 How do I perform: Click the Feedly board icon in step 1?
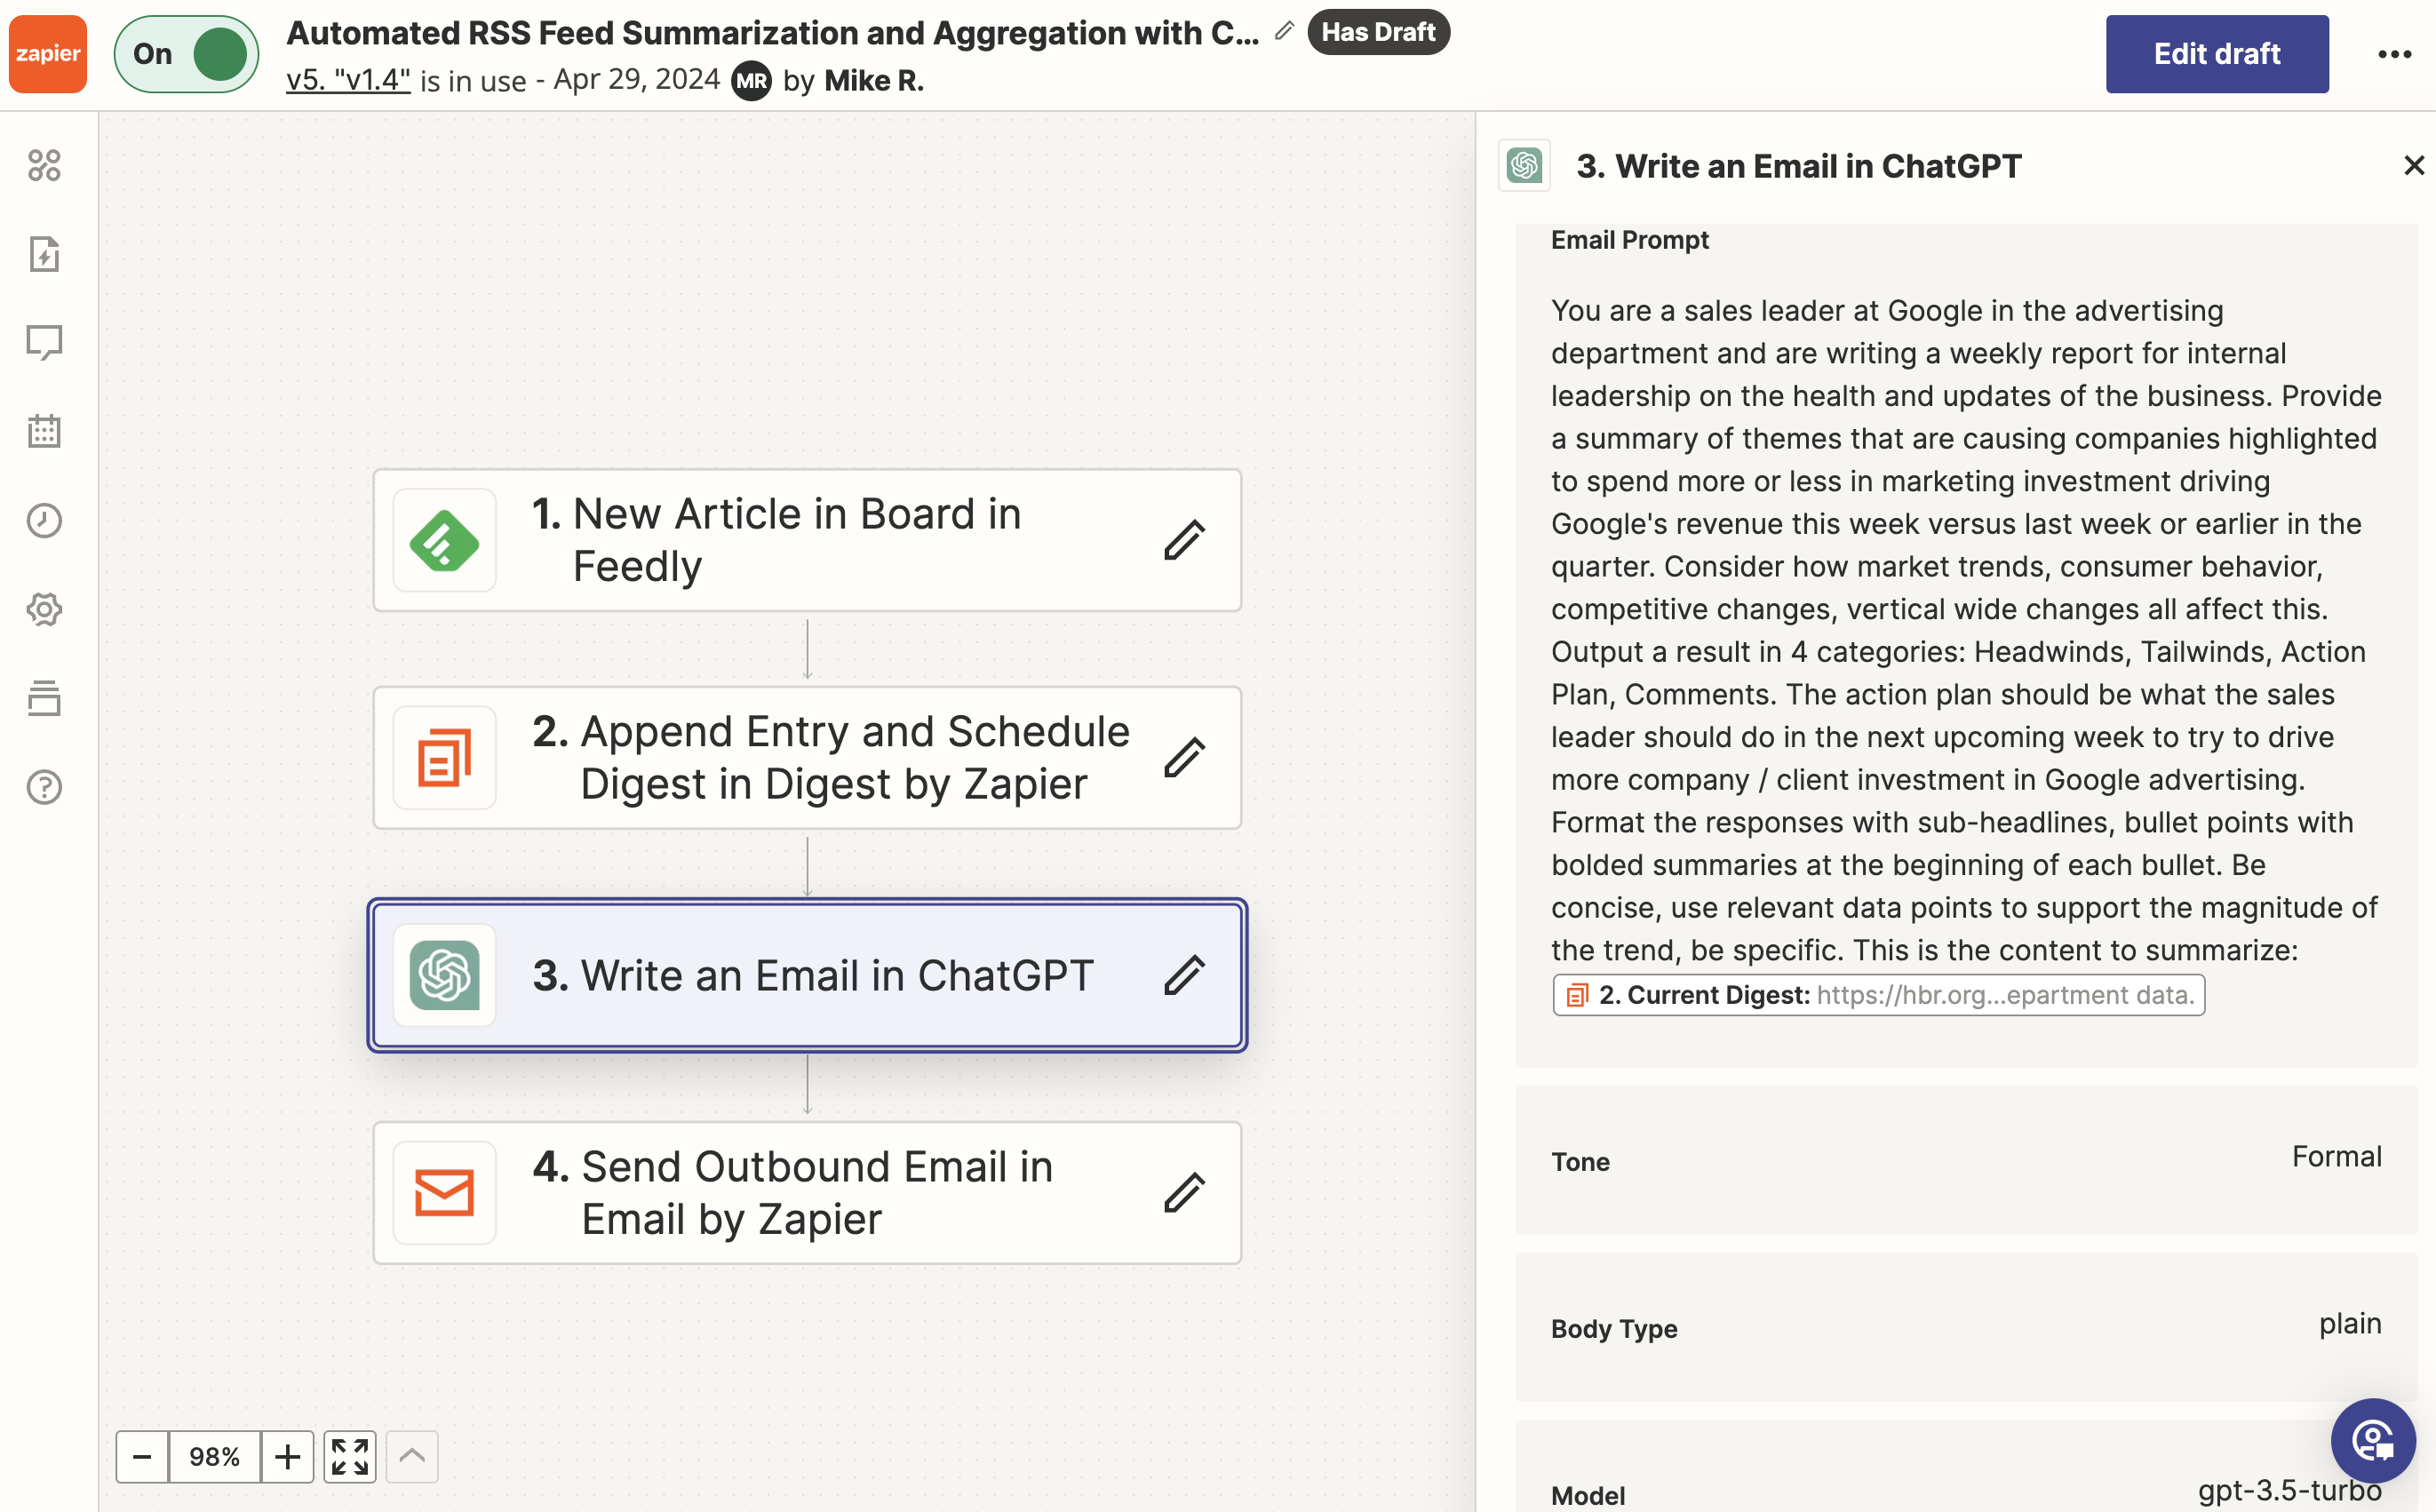446,538
